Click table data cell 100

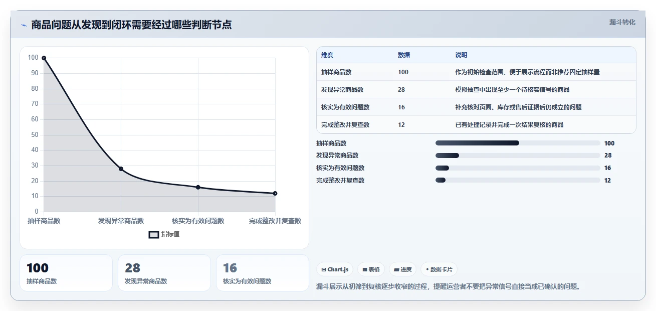[403, 72]
